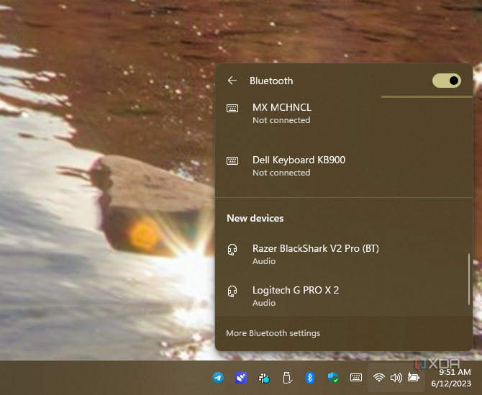The image size is (482, 395).
Task: Open Telegram from the system tray
Action: pos(218,378)
